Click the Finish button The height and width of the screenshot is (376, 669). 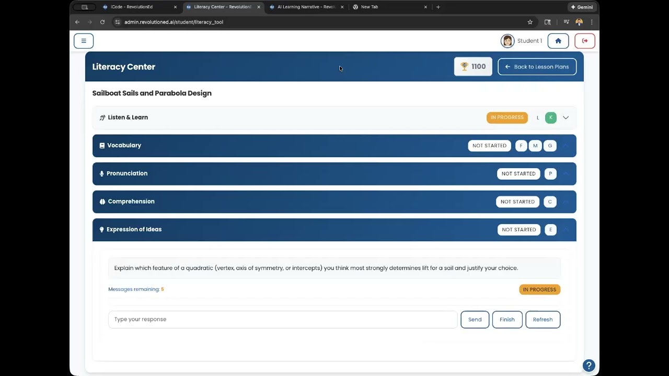tap(507, 320)
